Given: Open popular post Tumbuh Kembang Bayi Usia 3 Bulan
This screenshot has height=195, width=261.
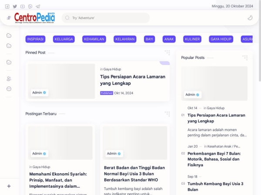Looking at the screenshot, I should pos(215,187).
